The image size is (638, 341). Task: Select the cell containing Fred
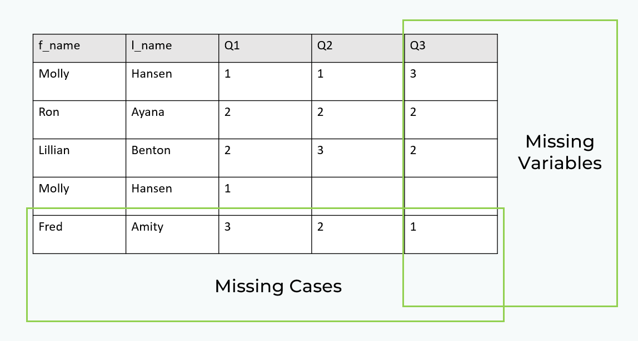[79, 234]
